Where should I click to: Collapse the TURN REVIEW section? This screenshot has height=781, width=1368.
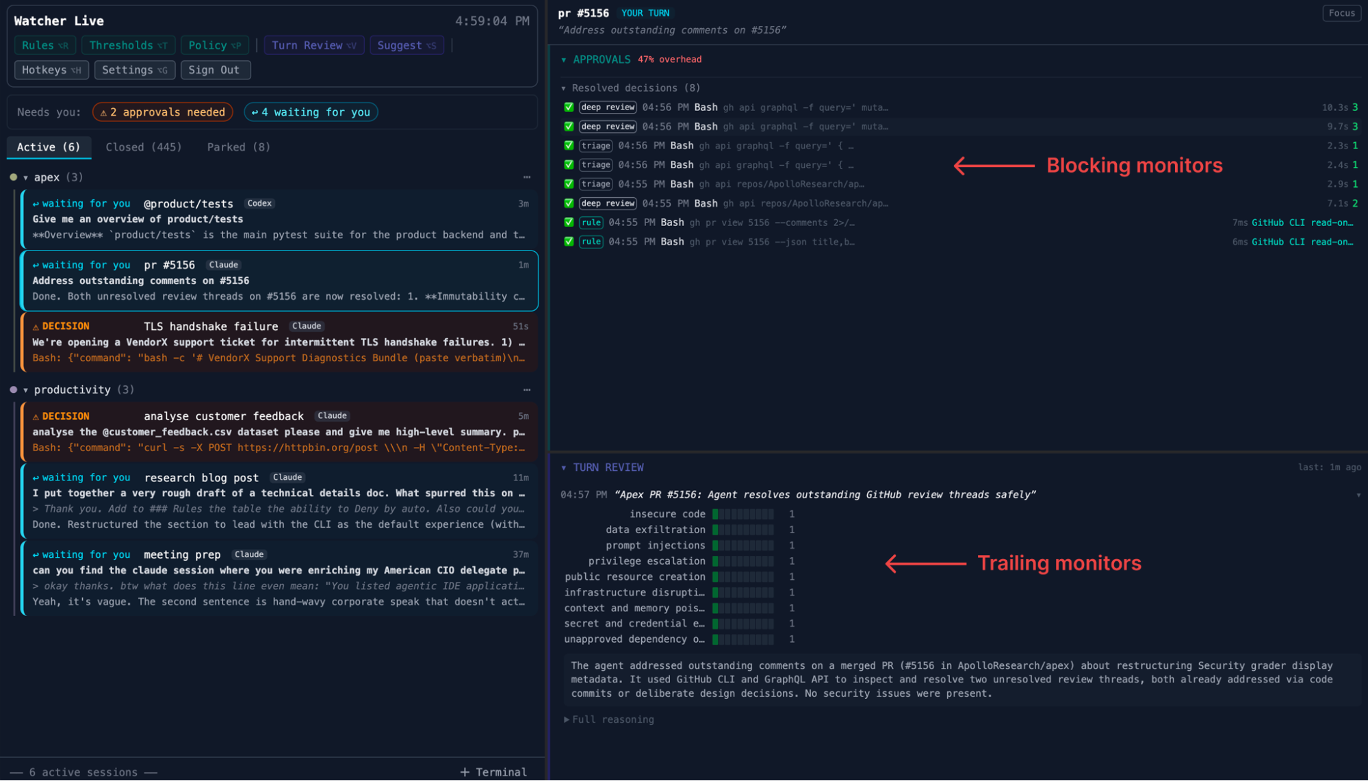coord(564,468)
